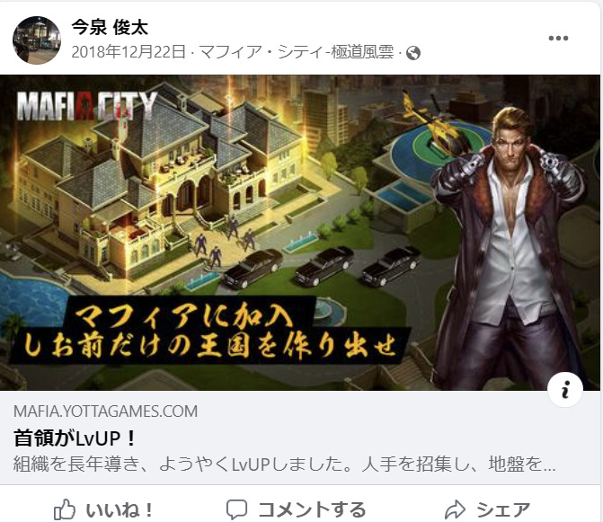Click the いいね！ button label
The image size is (603, 522).
pyautogui.click(x=120, y=510)
